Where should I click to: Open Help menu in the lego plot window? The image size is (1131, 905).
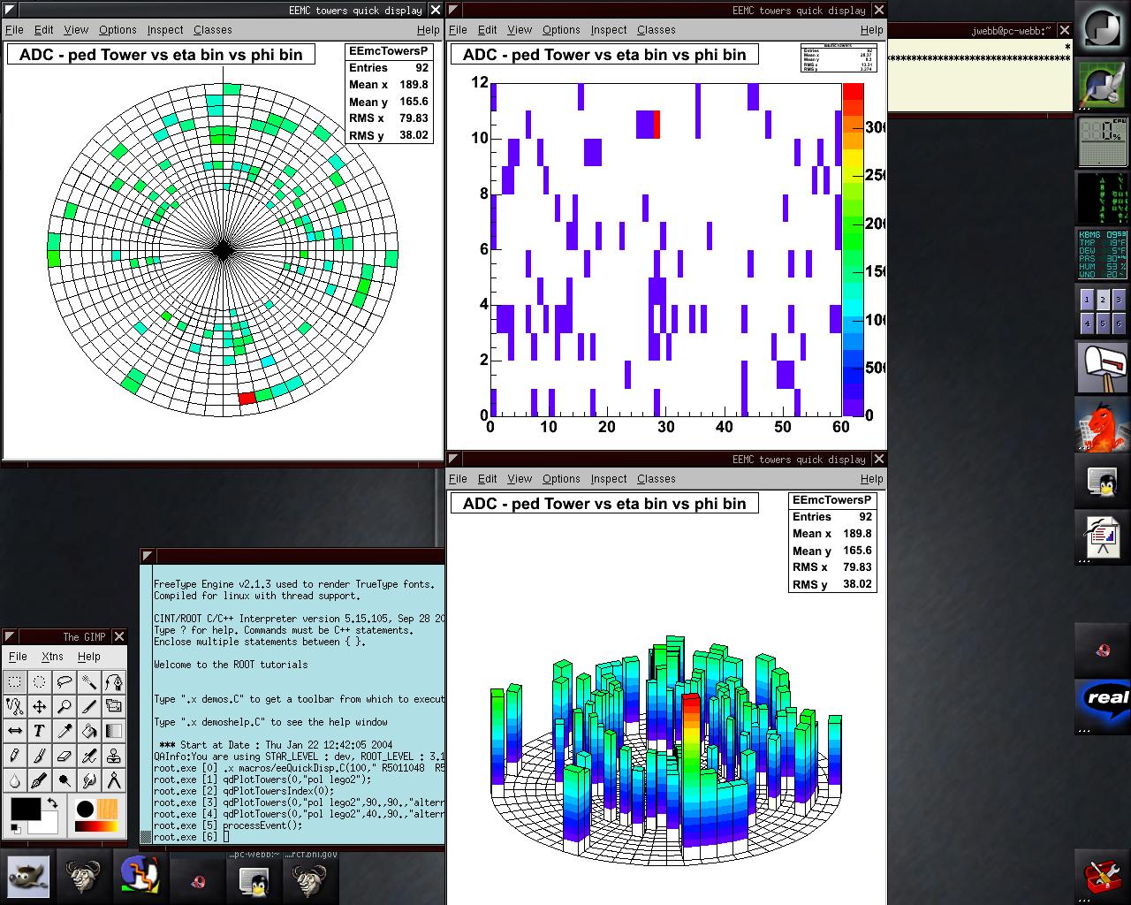(x=872, y=479)
